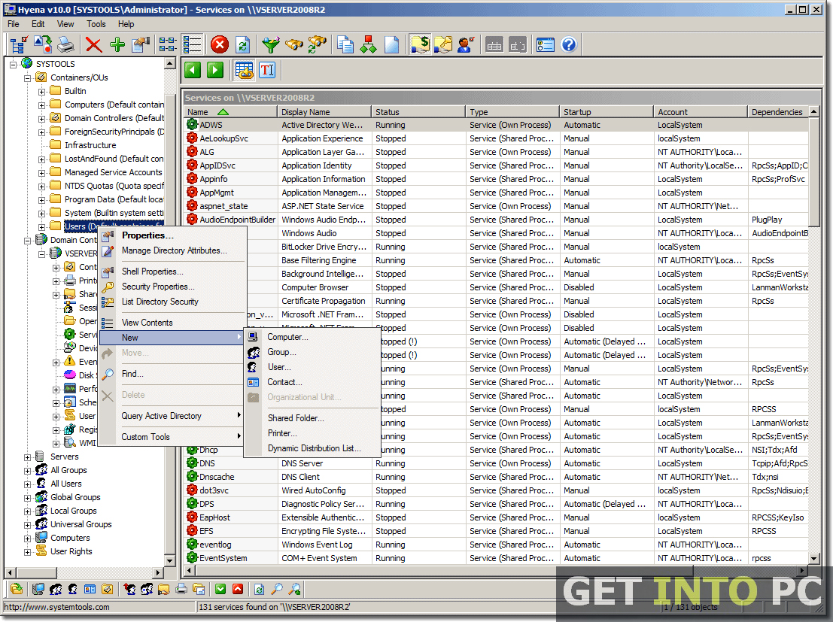Select the DNS service row
This screenshot has width=833, height=622.
[x=496, y=463]
